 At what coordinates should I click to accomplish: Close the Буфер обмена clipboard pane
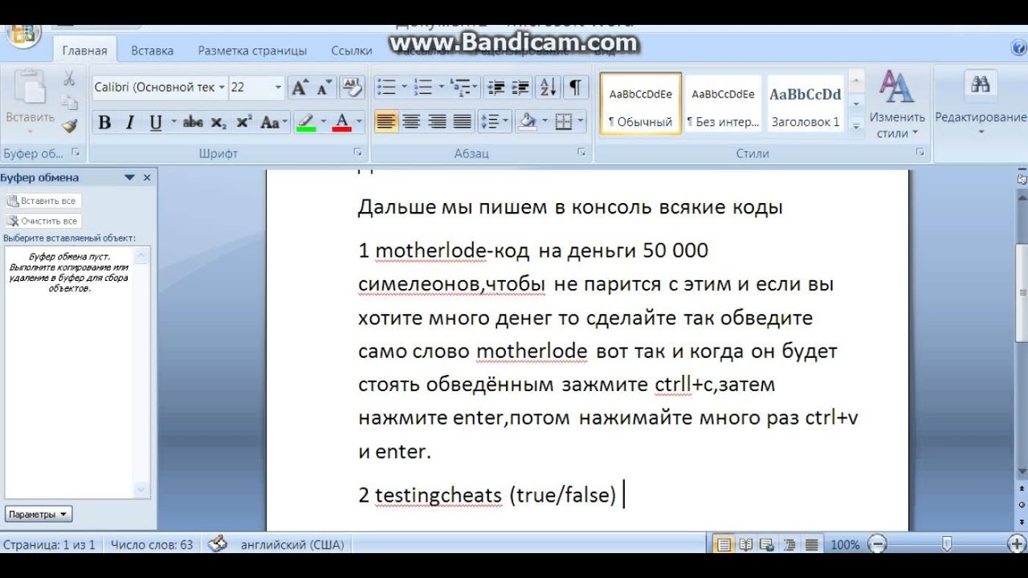[147, 177]
